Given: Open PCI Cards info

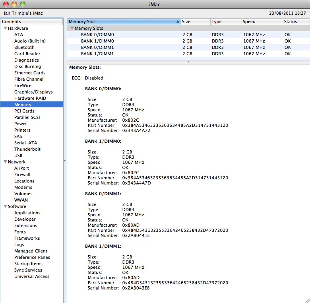Looking at the screenshot, I should [24, 111].
